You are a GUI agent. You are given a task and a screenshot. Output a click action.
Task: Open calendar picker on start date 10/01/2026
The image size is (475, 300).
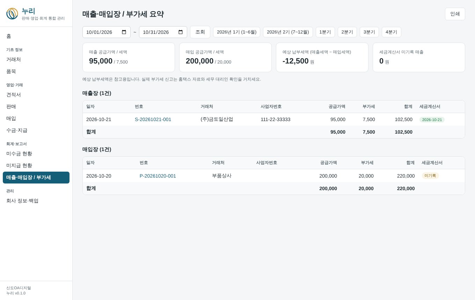pyautogui.click(x=124, y=32)
